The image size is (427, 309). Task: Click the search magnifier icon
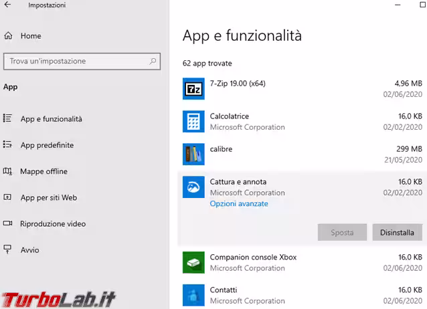(153, 61)
